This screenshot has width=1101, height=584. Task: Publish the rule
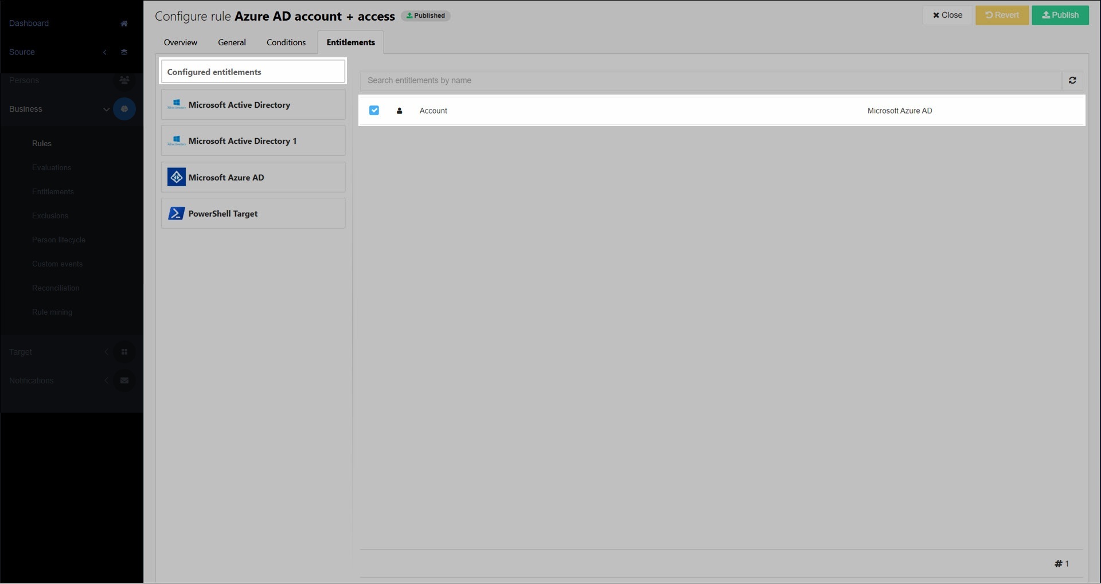[x=1060, y=15]
